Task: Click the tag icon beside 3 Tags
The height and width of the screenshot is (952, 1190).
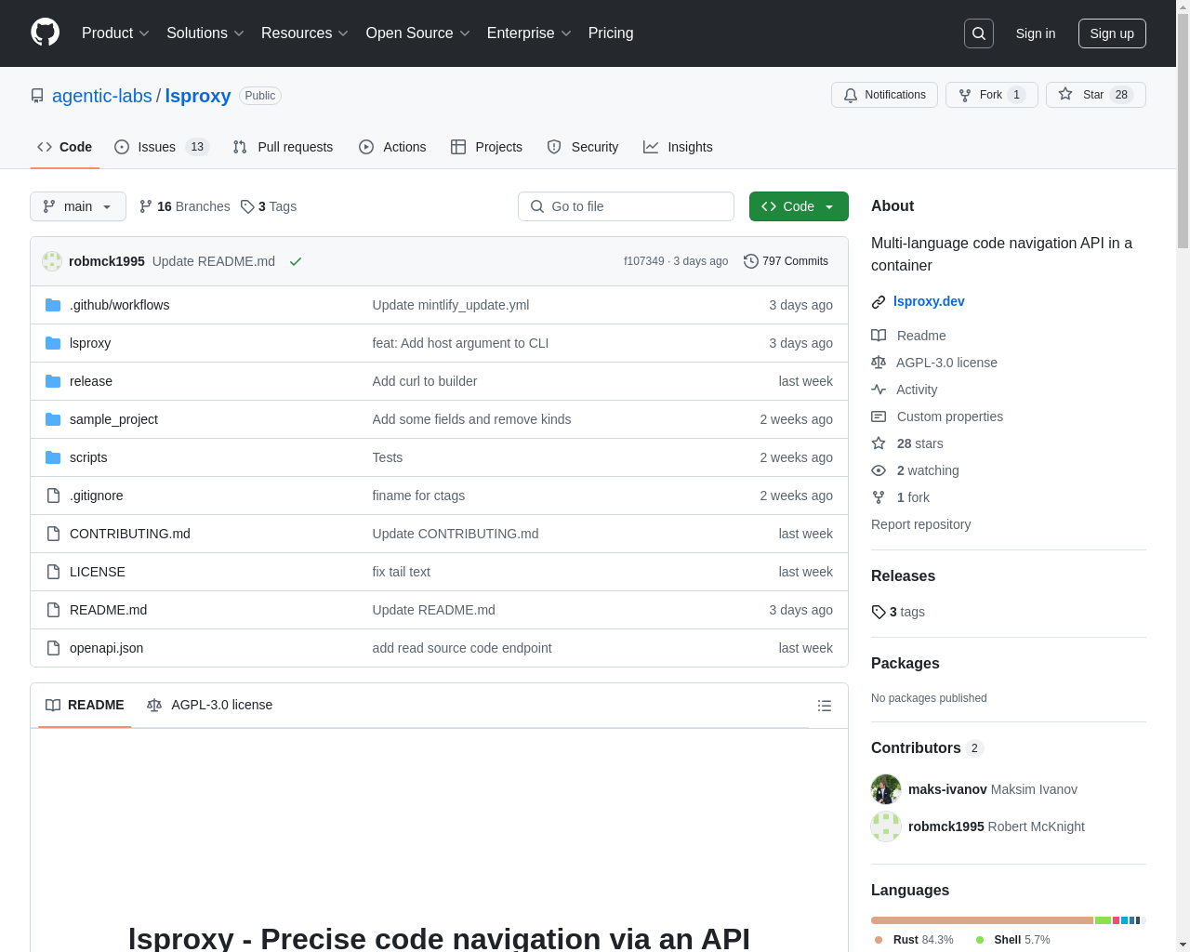Action: [x=247, y=206]
